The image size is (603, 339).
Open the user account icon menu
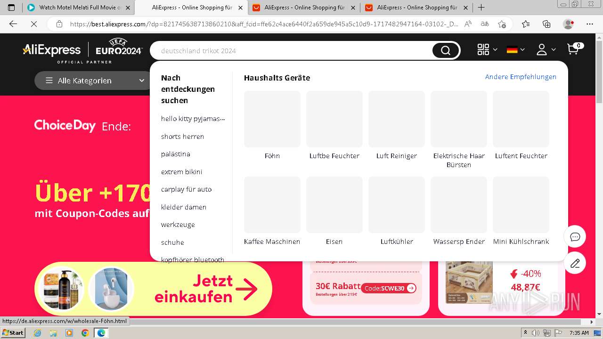[x=542, y=49]
